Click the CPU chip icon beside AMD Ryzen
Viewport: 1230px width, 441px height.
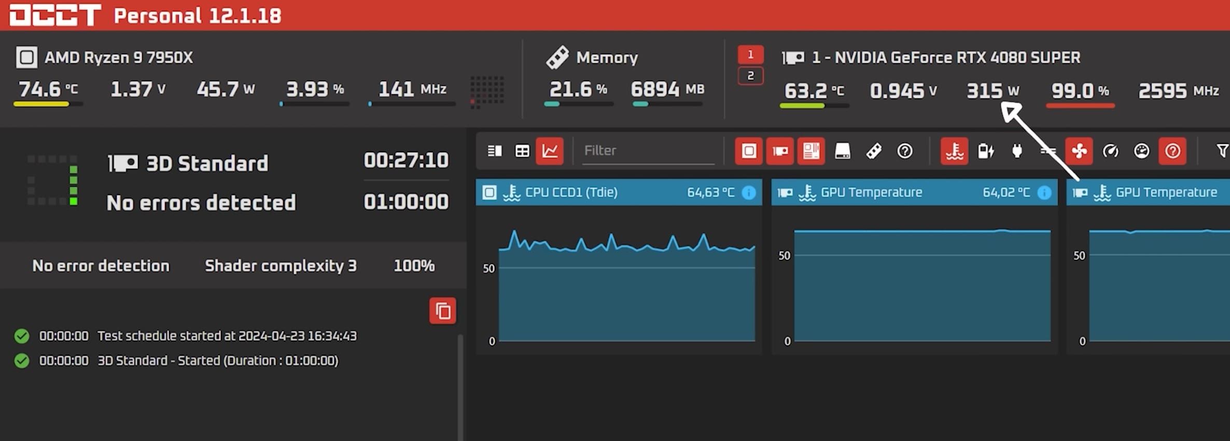pyautogui.click(x=26, y=57)
